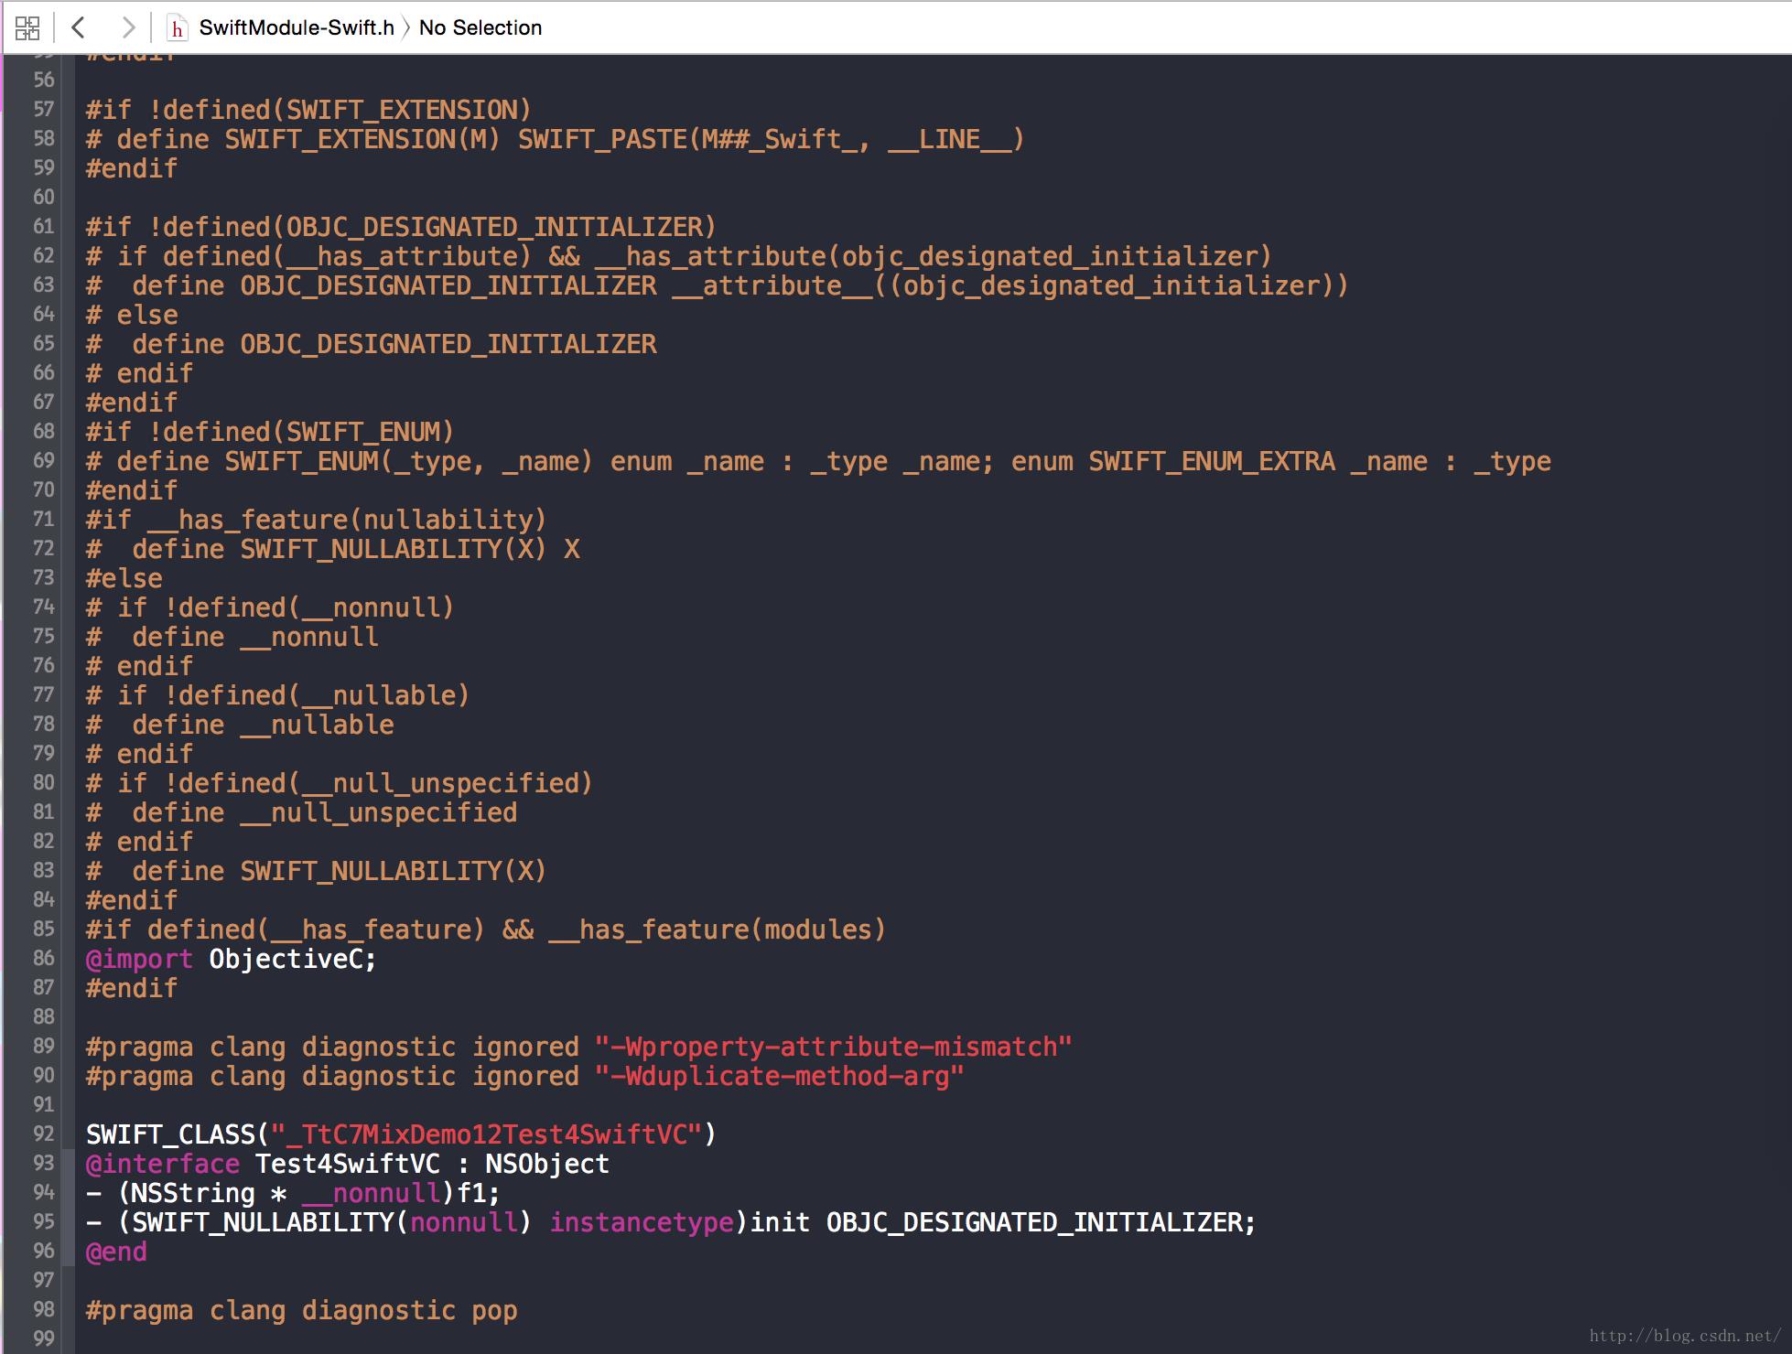Click the text '#if !defined(SWIFT_EXTENSION)'
Viewport: 1792px width, 1354px height.
308,111
